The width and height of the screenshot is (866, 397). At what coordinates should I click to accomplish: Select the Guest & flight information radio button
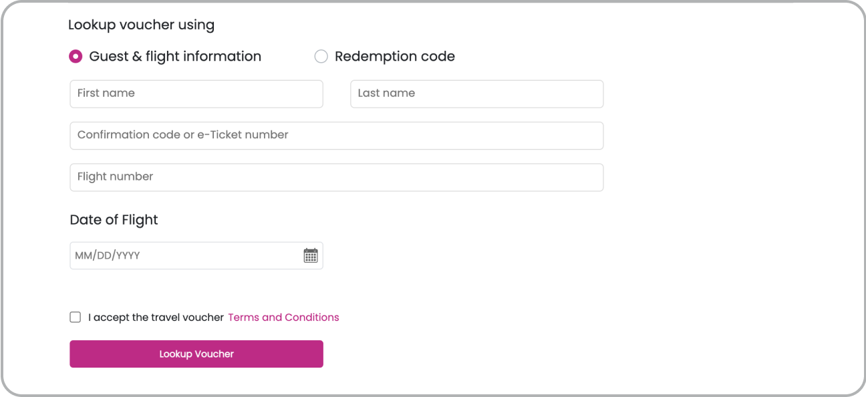click(x=76, y=57)
